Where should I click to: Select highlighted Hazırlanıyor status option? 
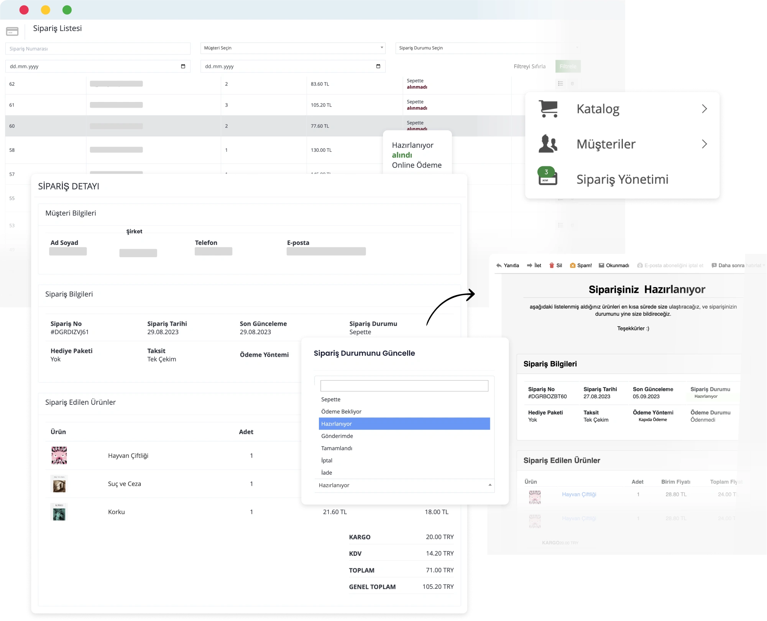click(x=404, y=424)
